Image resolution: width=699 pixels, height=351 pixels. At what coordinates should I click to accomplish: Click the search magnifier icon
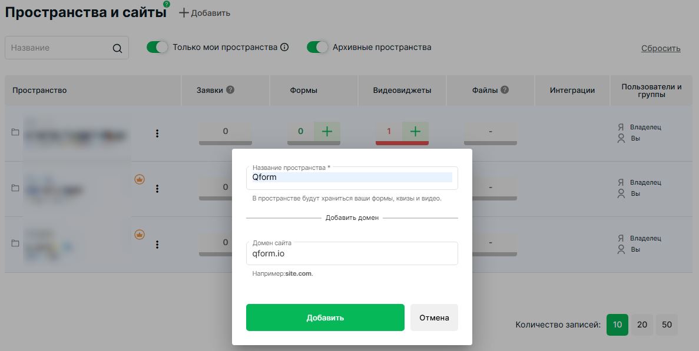tap(117, 48)
